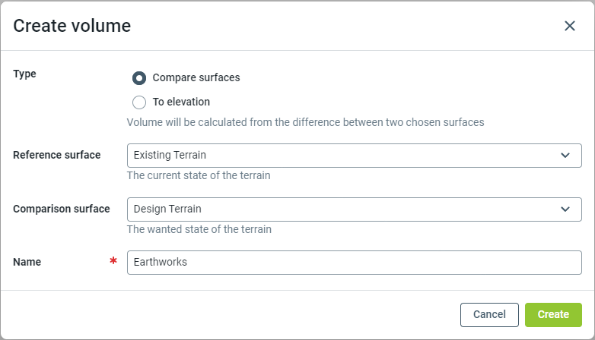The height and width of the screenshot is (340, 595).
Task: Open the Comparison surface dropdown field
Action: 342,209
